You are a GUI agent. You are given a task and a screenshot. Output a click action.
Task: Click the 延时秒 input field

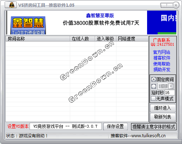click(170, 93)
